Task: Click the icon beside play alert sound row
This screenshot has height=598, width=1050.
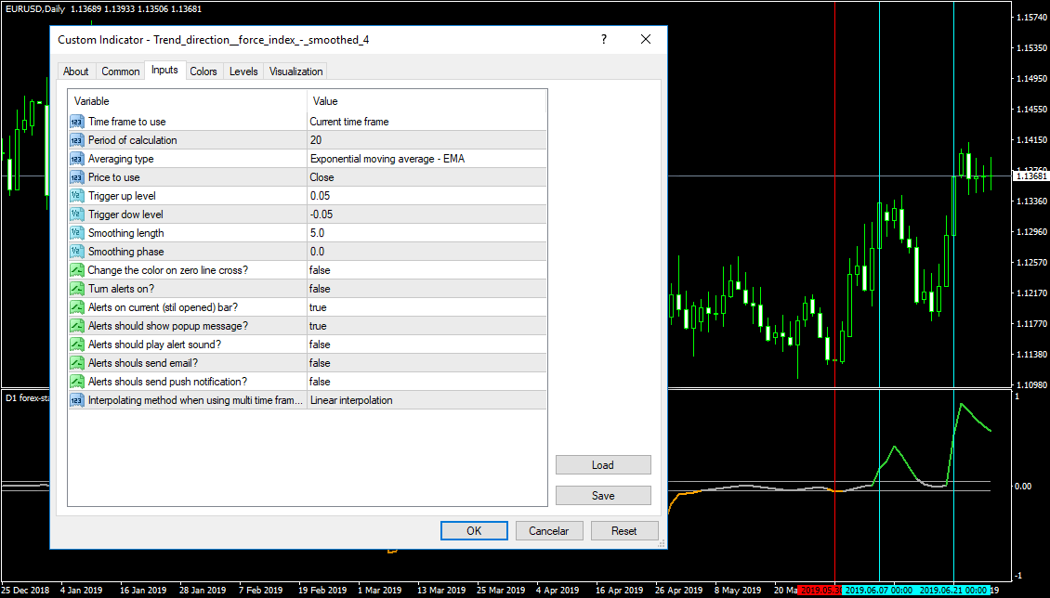Action: pos(76,344)
